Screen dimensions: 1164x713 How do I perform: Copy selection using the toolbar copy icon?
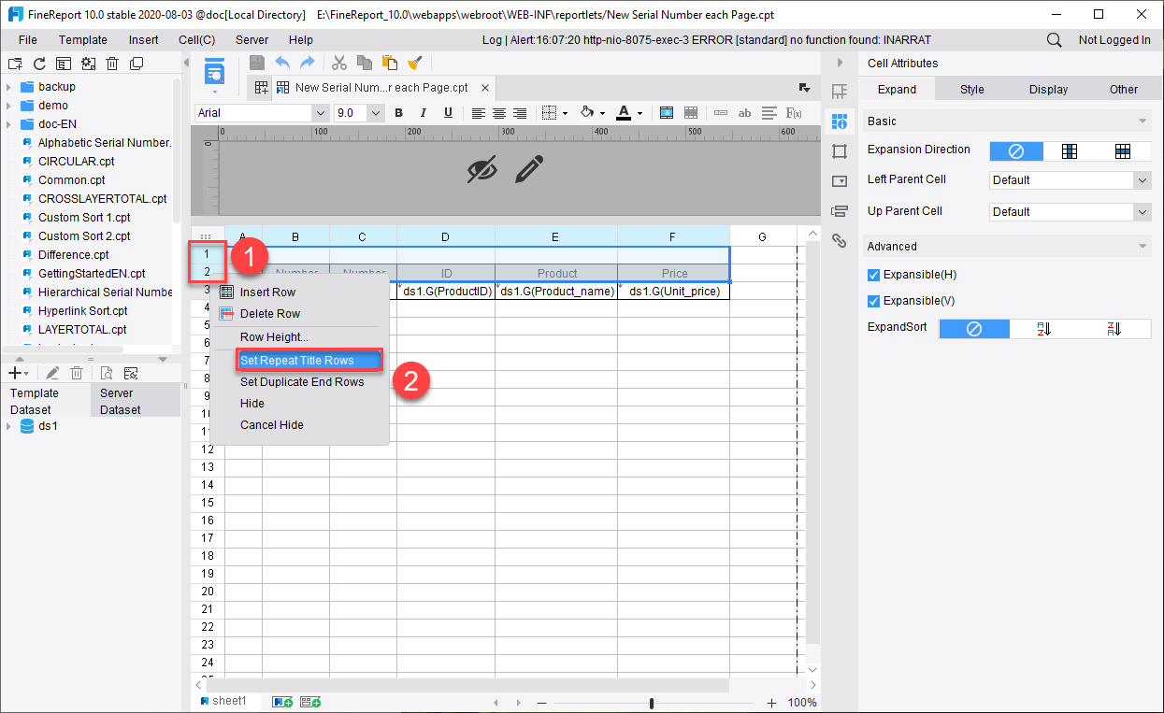click(365, 63)
